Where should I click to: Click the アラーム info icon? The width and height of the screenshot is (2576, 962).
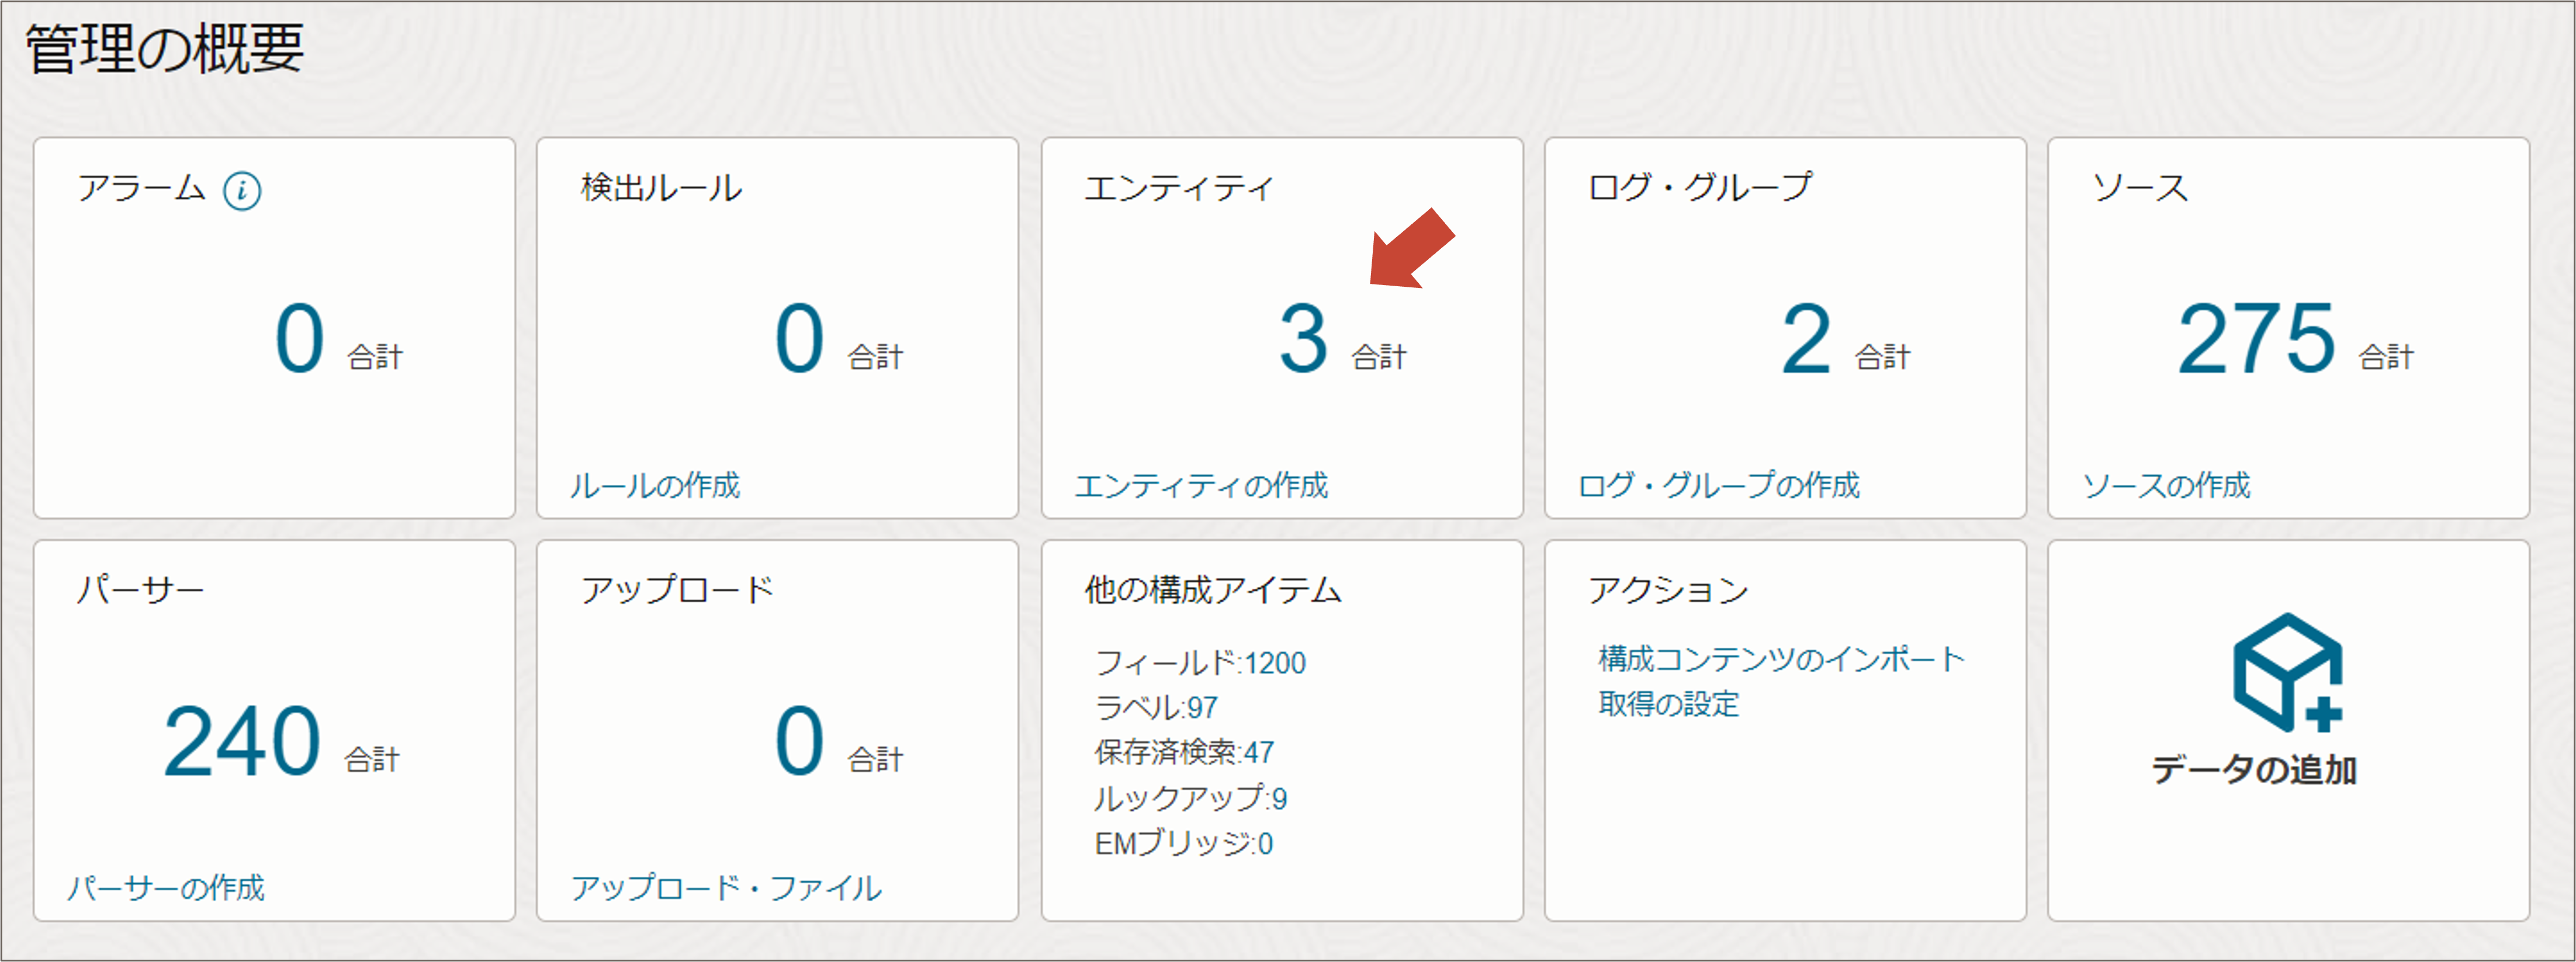click(242, 190)
